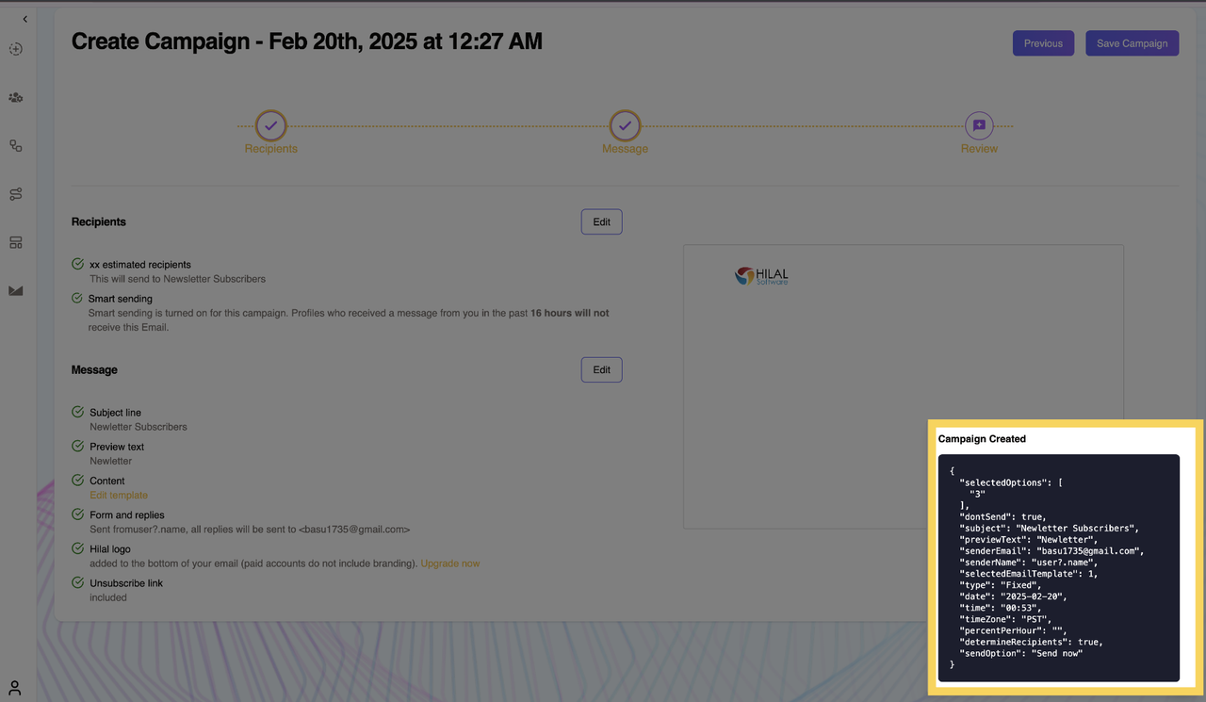This screenshot has width=1206, height=702.
Task: Open the Edit template link
Action: point(118,495)
